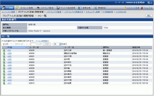This screenshot has width=154, height=96.
Task: Click the PC icon beside cl13
Action: coord(4,50)
